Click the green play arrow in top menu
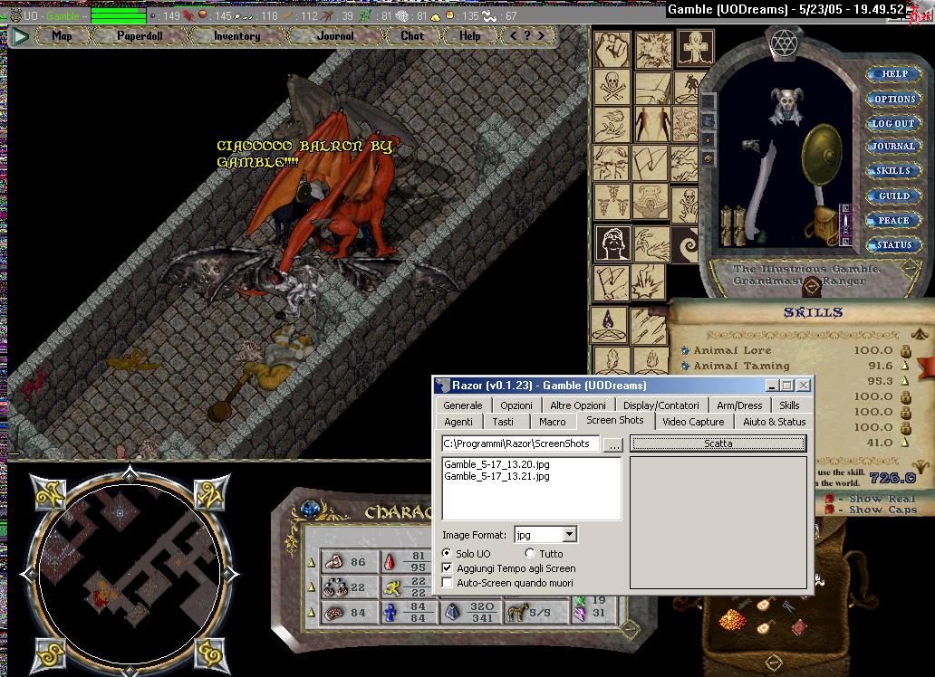This screenshot has height=677, width=935. (x=20, y=37)
